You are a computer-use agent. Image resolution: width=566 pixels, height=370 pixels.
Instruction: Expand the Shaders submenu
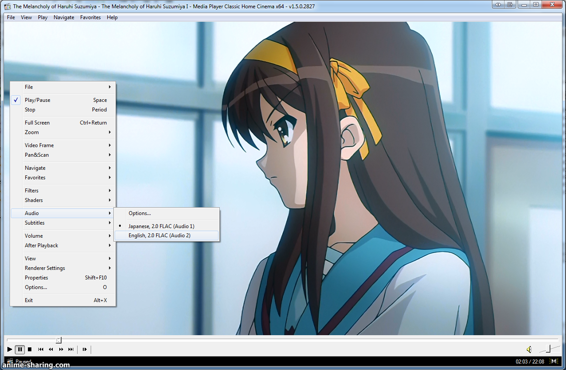coord(63,200)
